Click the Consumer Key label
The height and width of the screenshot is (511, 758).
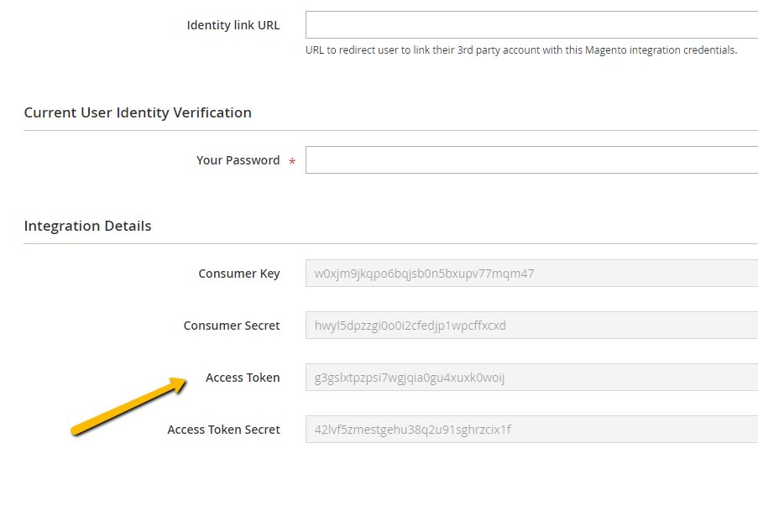(238, 274)
